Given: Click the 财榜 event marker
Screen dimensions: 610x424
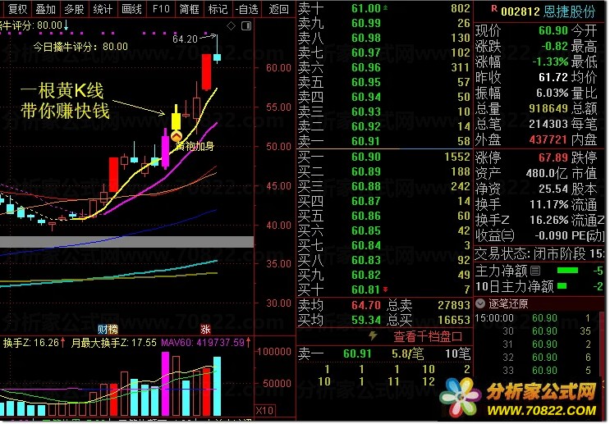Looking at the screenshot, I should click(x=108, y=330).
